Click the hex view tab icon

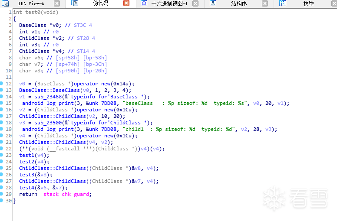click(x=144, y=3)
